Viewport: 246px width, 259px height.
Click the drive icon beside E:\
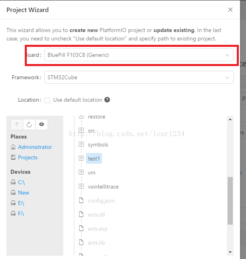coord(13,203)
